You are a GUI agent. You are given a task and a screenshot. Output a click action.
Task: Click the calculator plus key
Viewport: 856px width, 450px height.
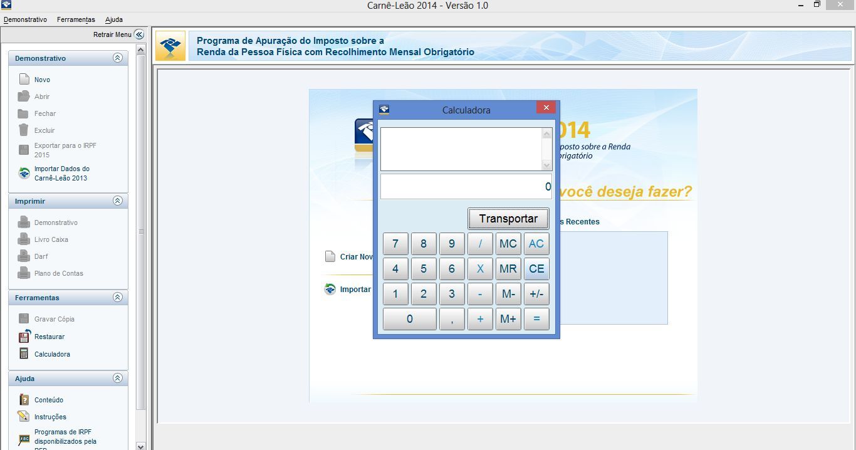click(x=480, y=319)
